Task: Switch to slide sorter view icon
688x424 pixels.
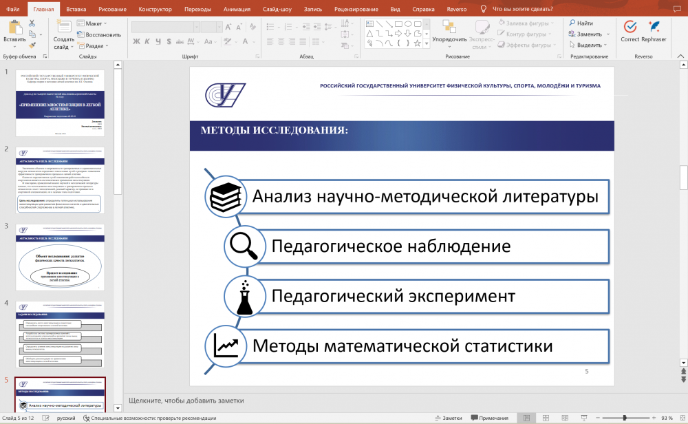Action: click(x=545, y=418)
